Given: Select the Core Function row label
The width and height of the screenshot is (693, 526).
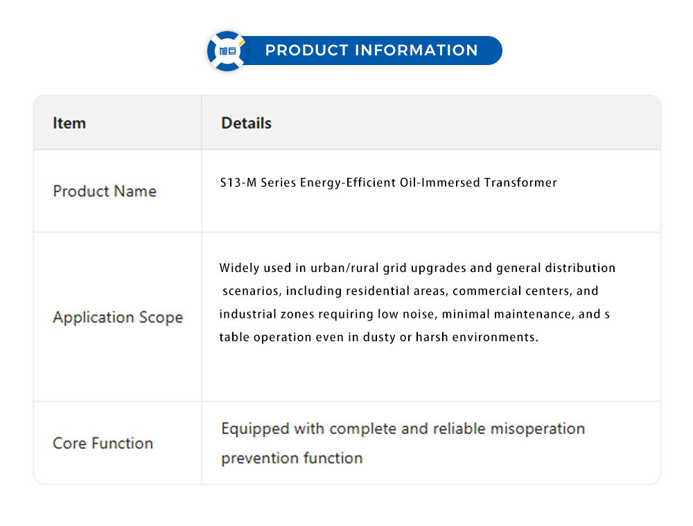Looking at the screenshot, I should [103, 444].
